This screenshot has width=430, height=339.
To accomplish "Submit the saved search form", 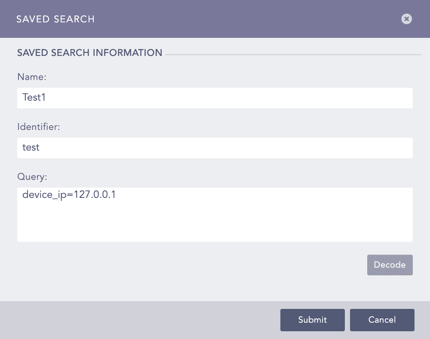I will click(x=312, y=320).
